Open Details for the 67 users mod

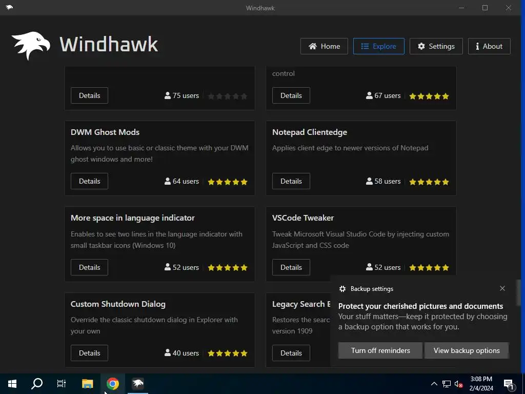[x=291, y=95]
